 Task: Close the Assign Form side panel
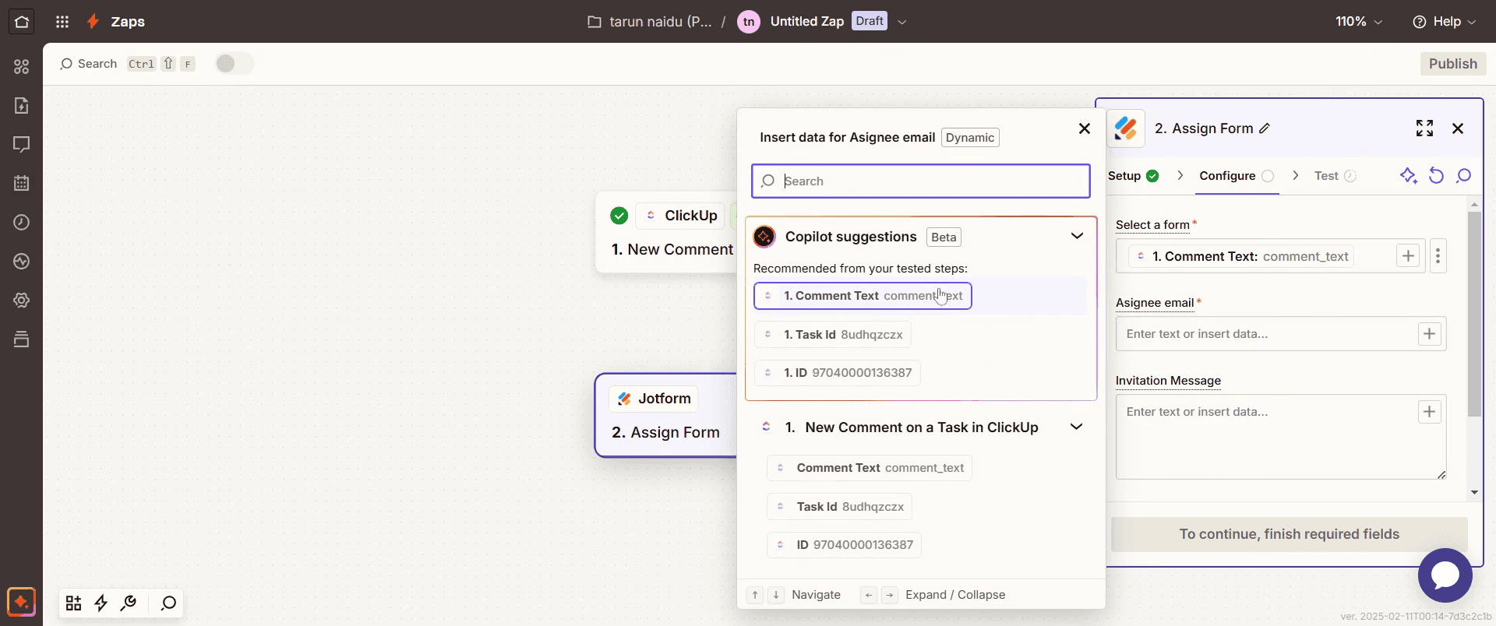(x=1458, y=128)
